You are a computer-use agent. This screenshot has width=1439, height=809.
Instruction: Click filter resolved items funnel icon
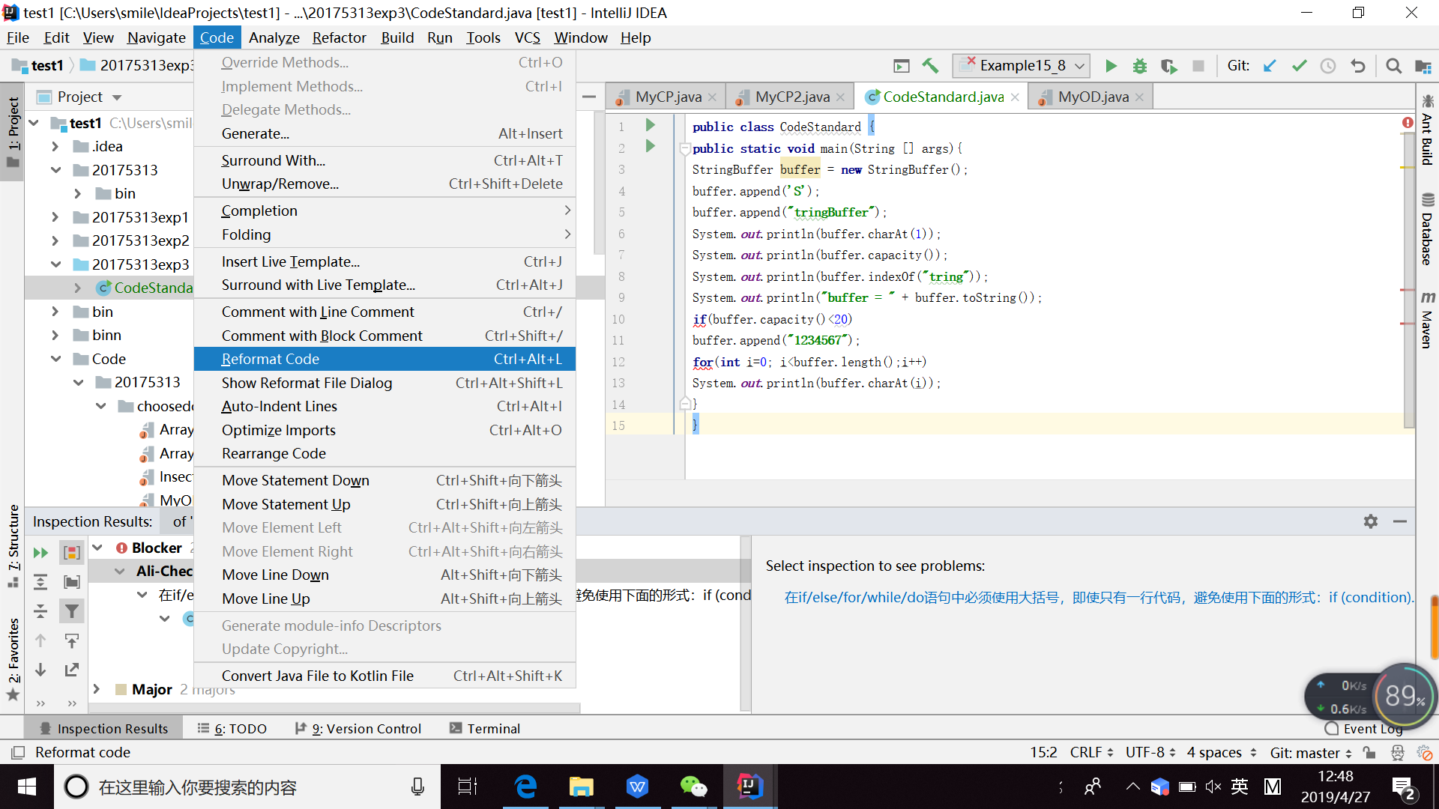(x=71, y=611)
